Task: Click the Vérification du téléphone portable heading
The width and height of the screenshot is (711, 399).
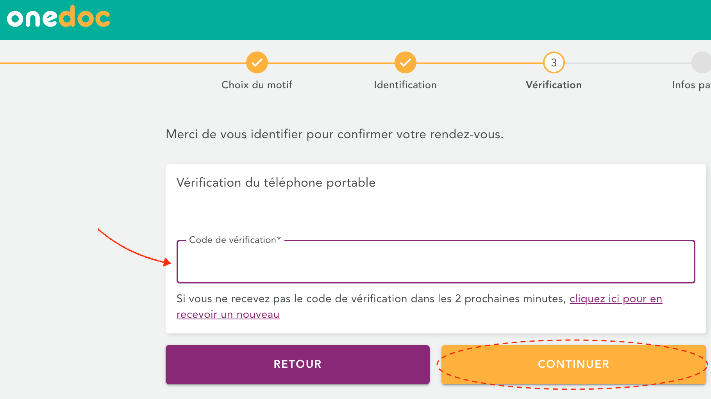Action: [x=276, y=182]
